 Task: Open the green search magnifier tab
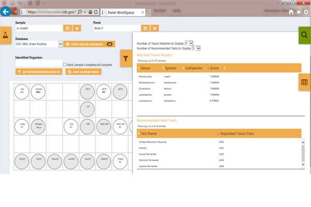tap(304, 35)
